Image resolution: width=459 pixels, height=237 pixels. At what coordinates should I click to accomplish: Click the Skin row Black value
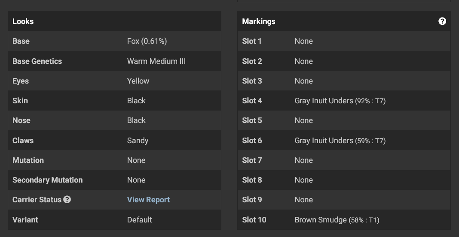[x=136, y=101]
